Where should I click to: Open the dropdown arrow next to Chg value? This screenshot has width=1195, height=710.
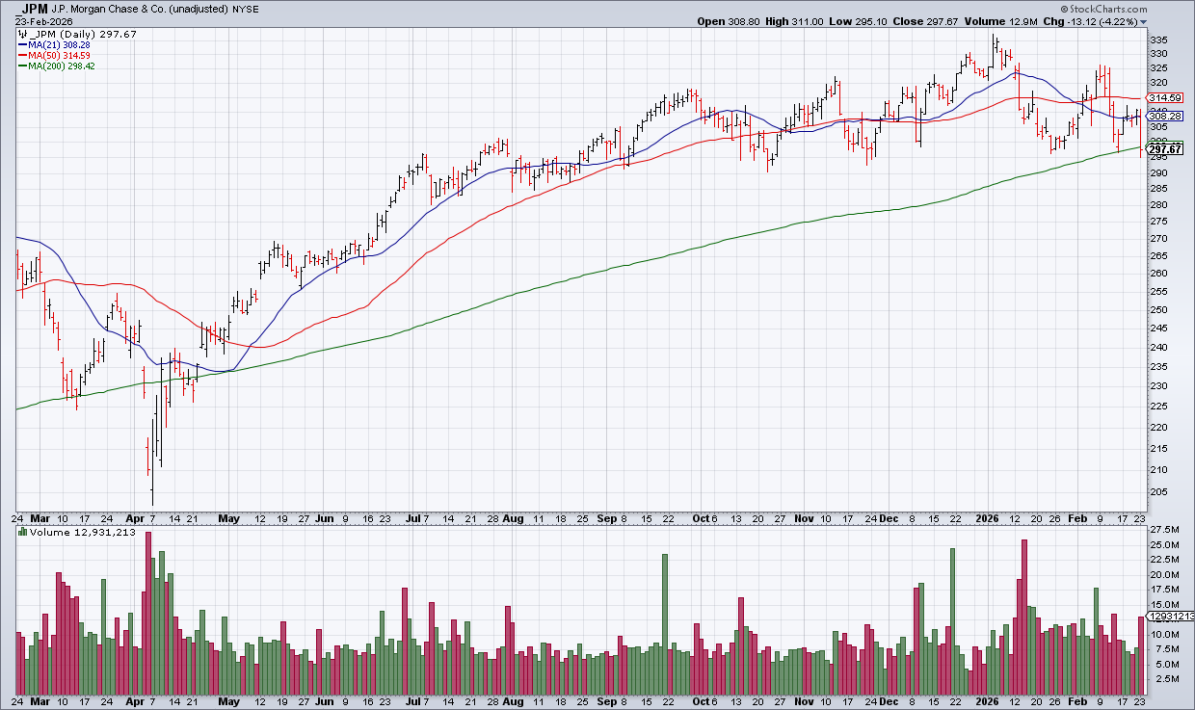coord(1144,21)
